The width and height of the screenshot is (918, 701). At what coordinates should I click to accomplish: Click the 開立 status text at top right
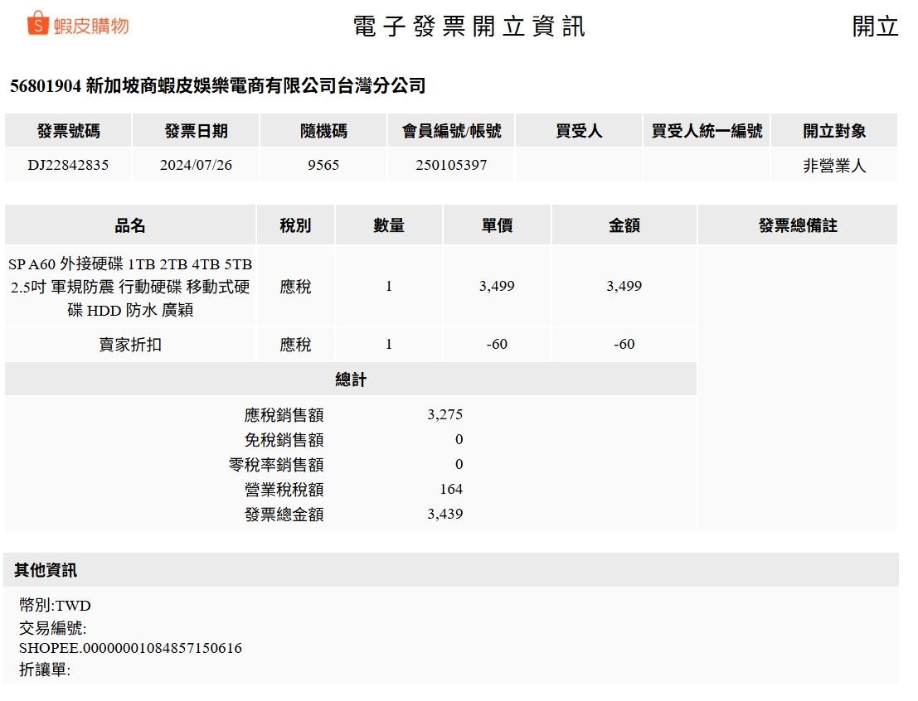pyautogui.click(x=875, y=27)
